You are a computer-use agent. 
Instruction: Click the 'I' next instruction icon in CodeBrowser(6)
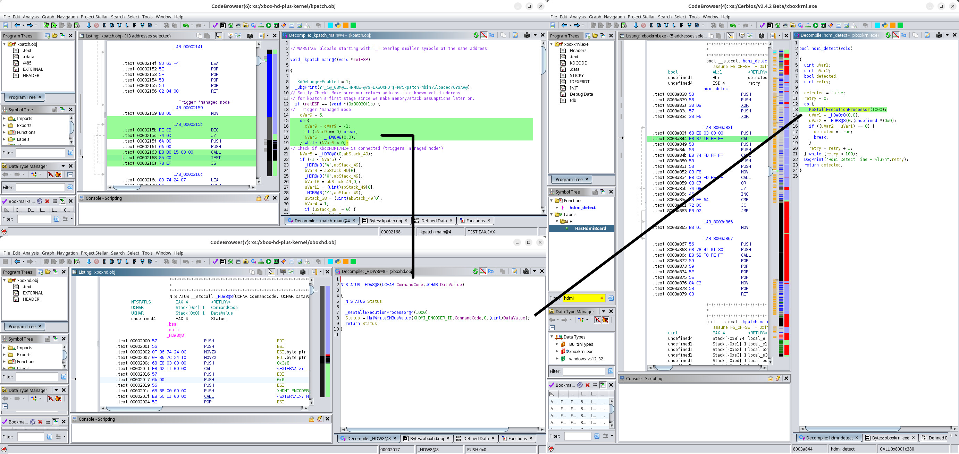[x=104, y=25]
